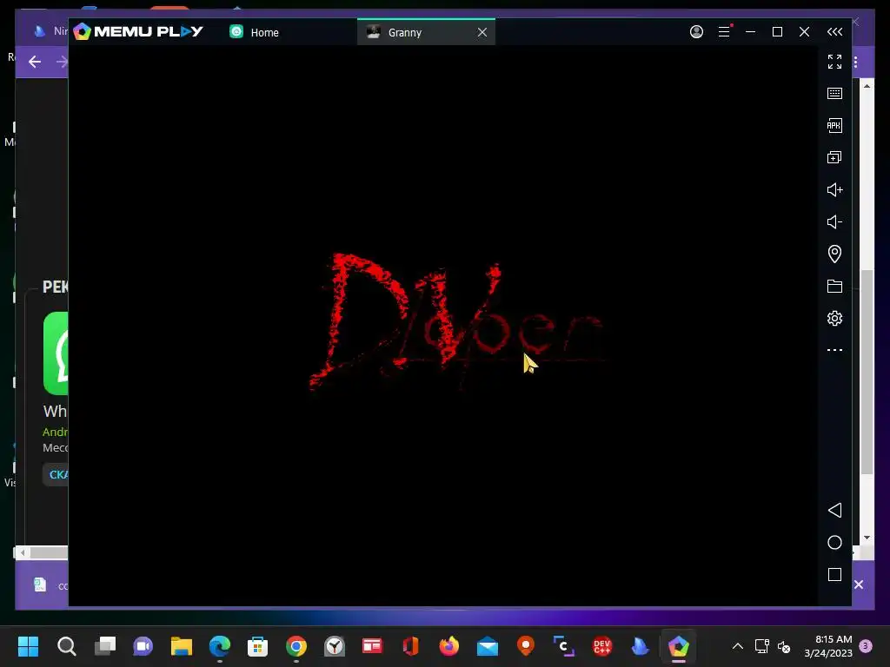Viewport: 890px width, 667px height.
Task: Open the downloaded file in download bar
Action: [x=50, y=585]
